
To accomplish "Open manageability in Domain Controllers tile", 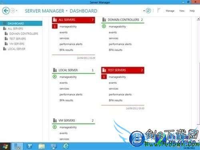I will (117, 26).
